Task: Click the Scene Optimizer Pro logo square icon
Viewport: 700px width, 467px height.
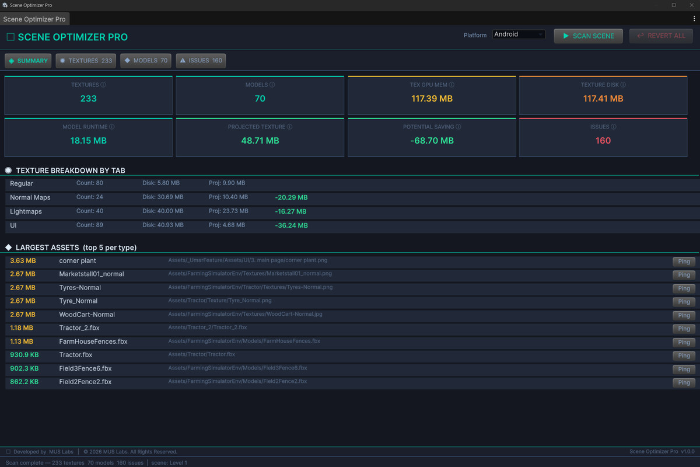Action: pyautogui.click(x=10, y=37)
